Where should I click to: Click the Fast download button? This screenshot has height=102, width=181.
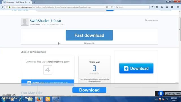pos(89,35)
